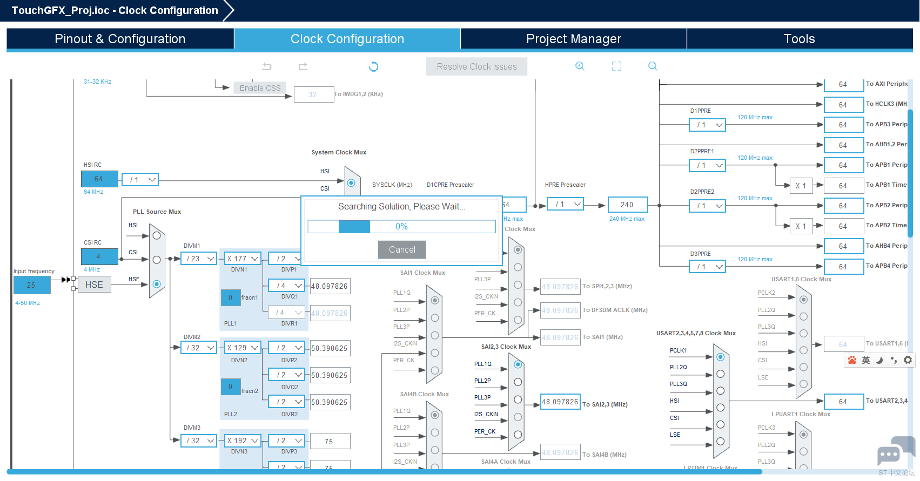Open the D1PPRE divider dropdown
The image size is (920, 481).
707,125
